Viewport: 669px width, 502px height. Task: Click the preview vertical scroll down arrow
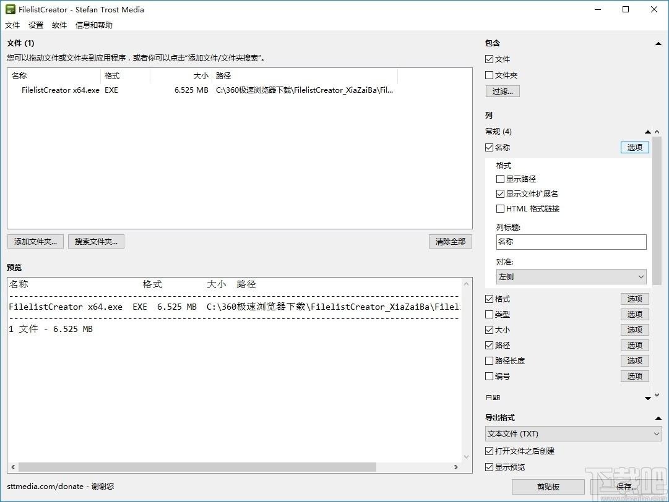coord(467,457)
